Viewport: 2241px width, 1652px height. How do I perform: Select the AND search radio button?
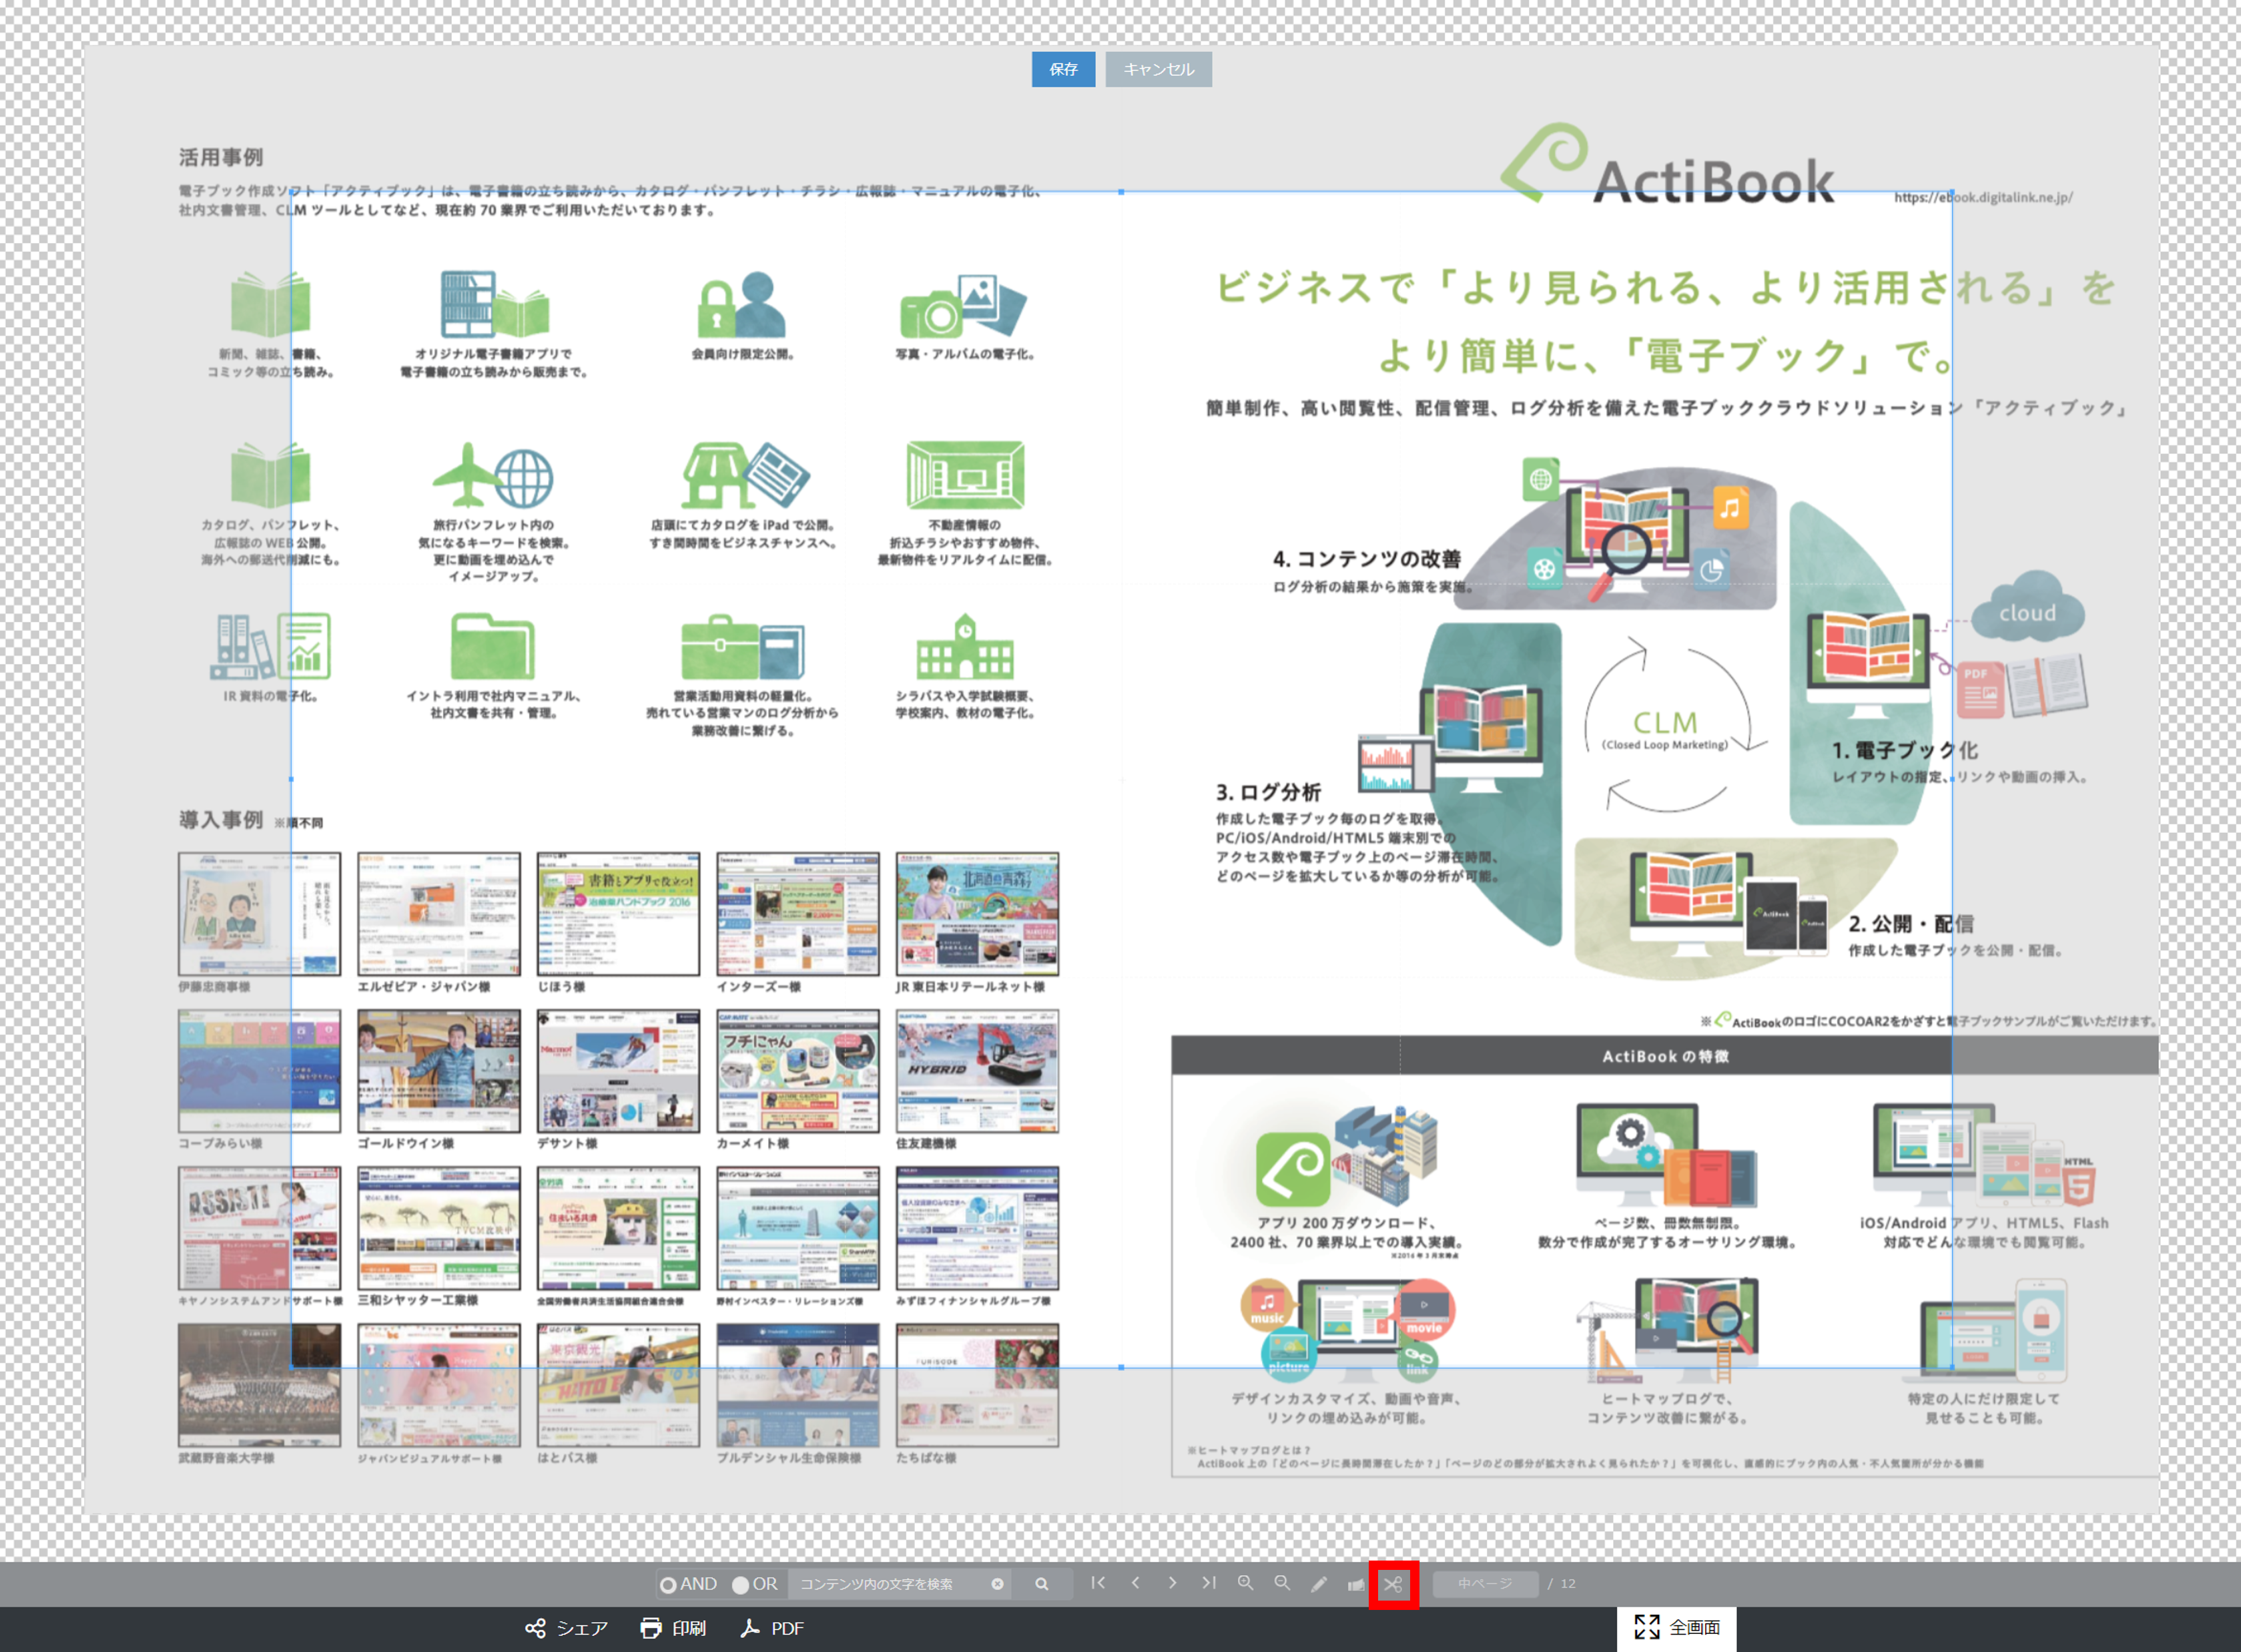pyautogui.click(x=668, y=1584)
